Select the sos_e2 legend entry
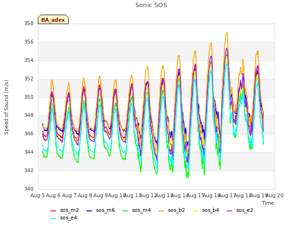 pos(240,210)
